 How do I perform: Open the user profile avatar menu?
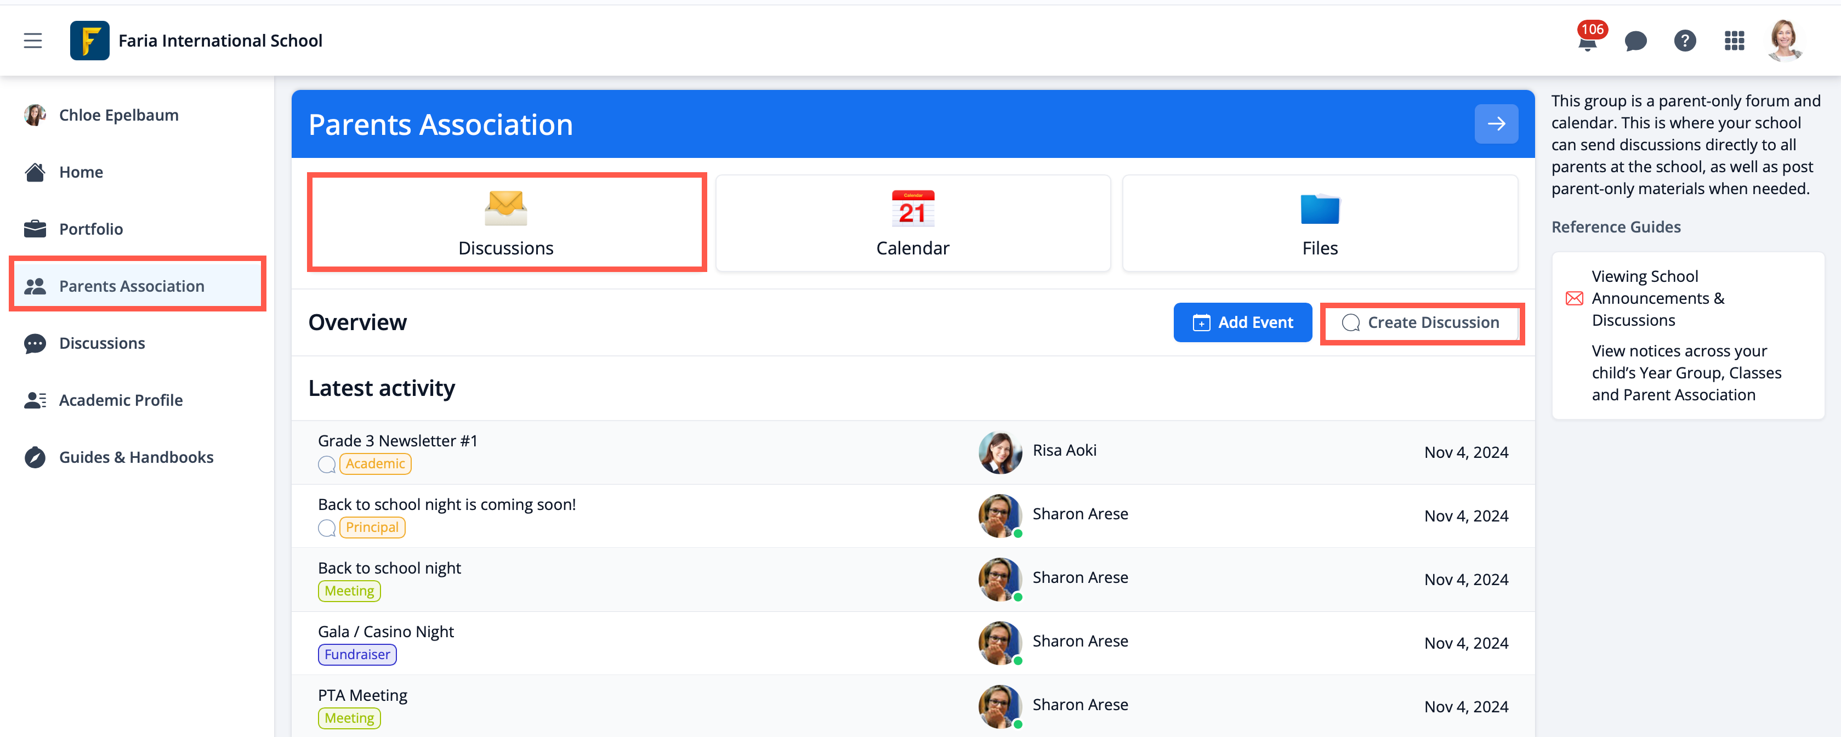pos(1785,41)
